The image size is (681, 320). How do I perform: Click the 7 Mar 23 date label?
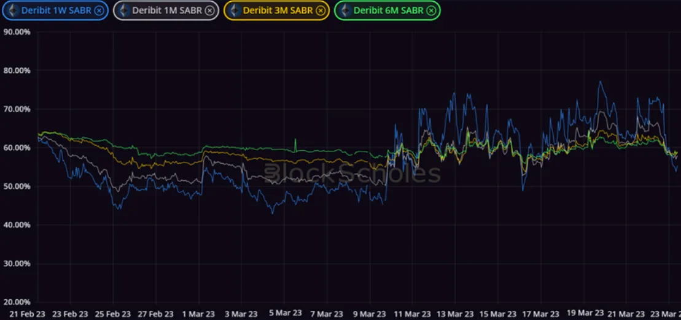tap(327, 313)
